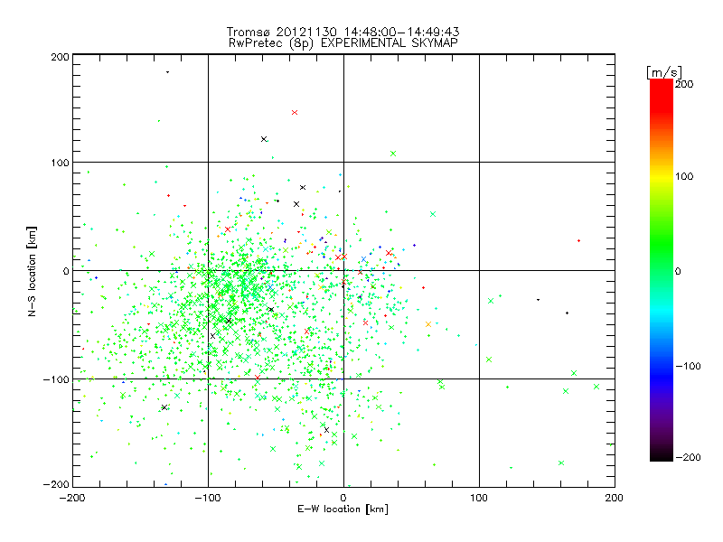The width and height of the screenshot is (723, 542).
Task: Click x-axis tick label '100'
Action: 479,498
